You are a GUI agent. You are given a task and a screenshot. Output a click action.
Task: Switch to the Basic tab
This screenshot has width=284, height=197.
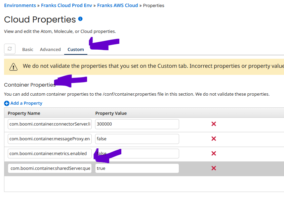click(28, 49)
